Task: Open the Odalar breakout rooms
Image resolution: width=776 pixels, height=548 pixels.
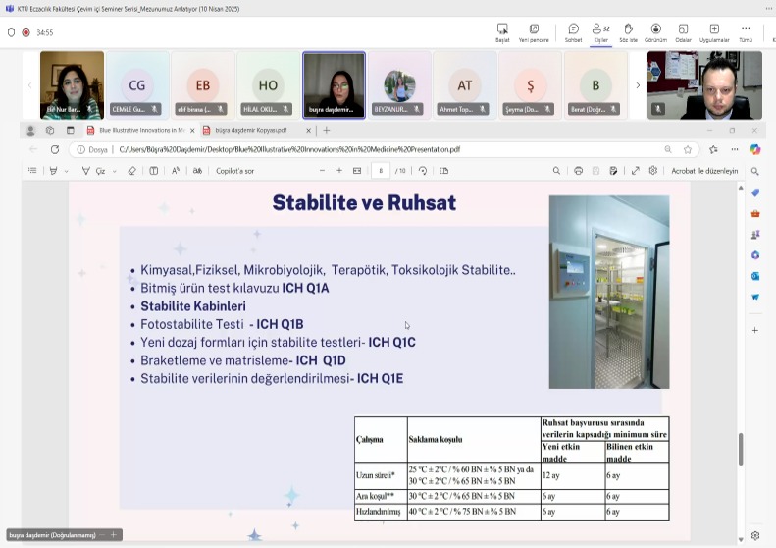Action: click(684, 32)
